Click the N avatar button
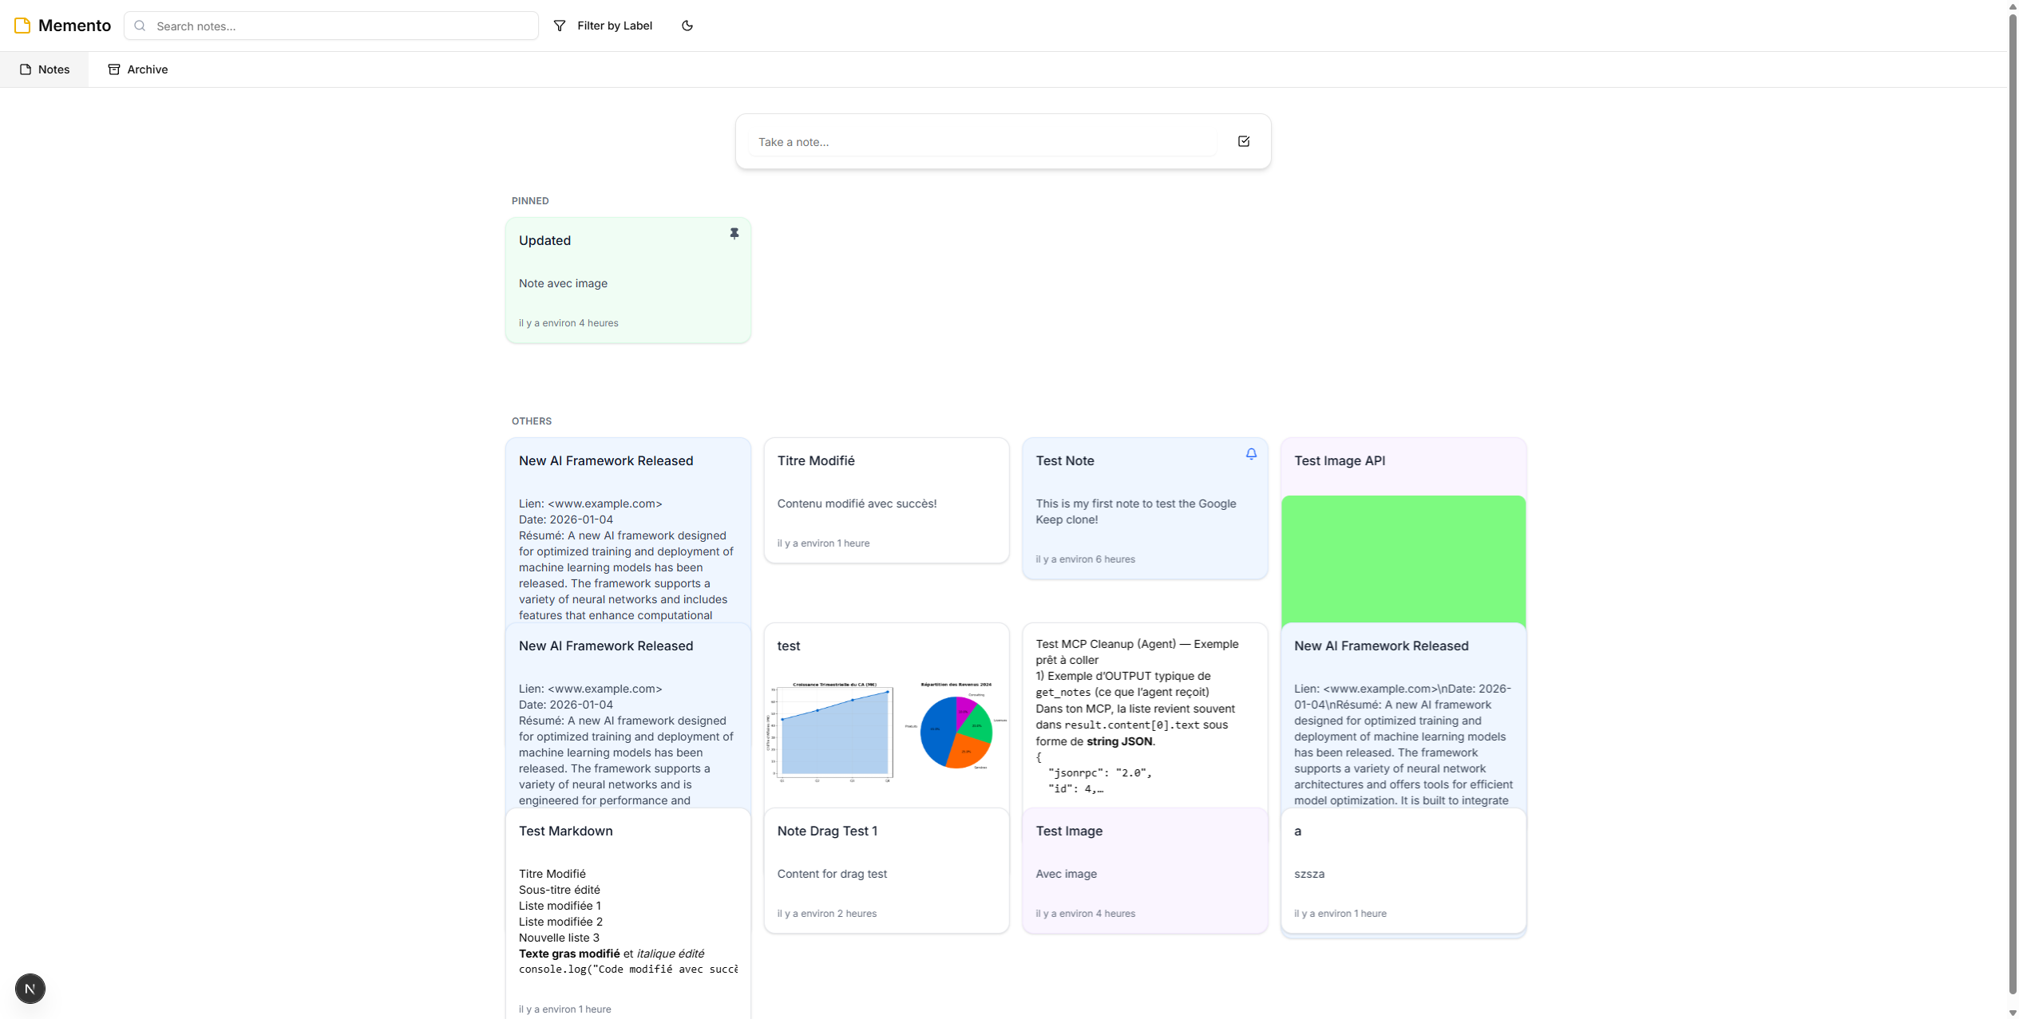This screenshot has width=2019, height=1019. tap(30, 989)
